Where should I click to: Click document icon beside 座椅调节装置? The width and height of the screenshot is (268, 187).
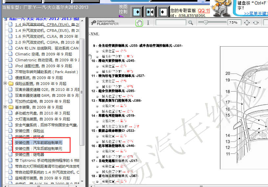click(x=11, y=178)
